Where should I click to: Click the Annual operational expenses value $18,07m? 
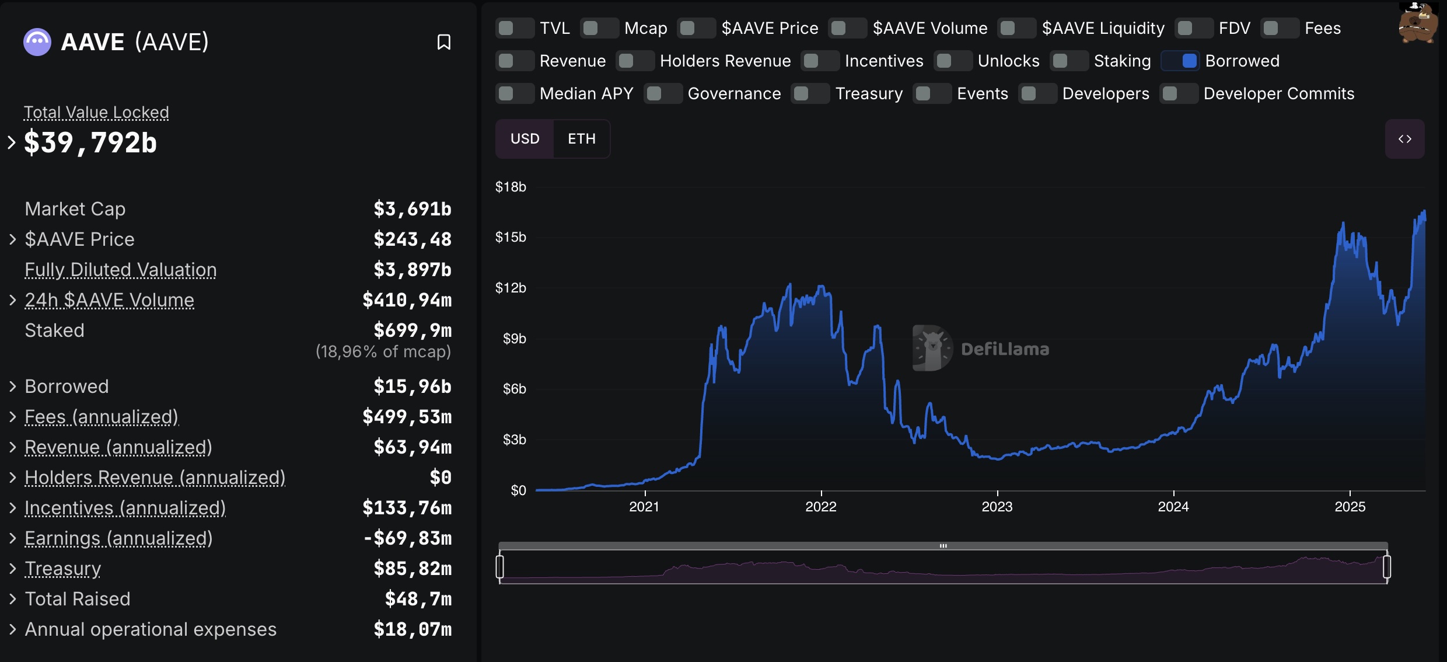[413, 629]
